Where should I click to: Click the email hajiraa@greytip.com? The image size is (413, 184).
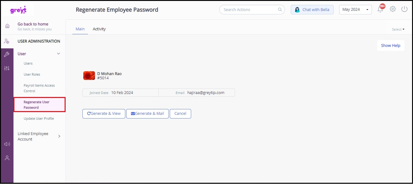click(206, 92)
